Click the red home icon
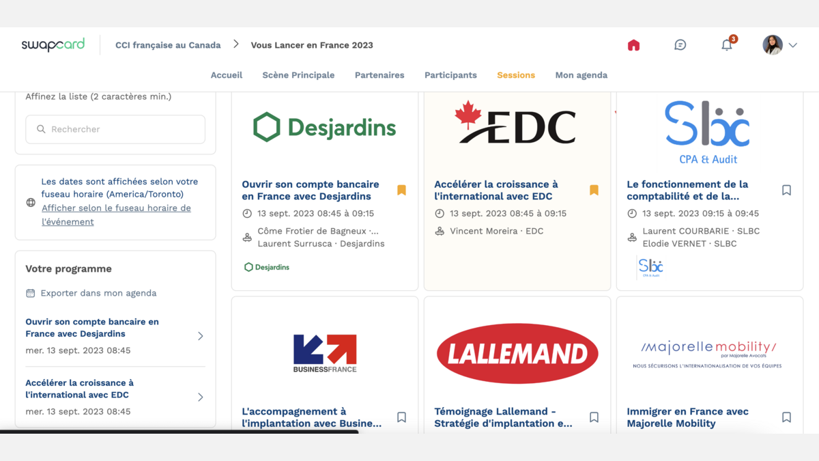The width and height of the screenshot is (819, 461). click(633, 45)
